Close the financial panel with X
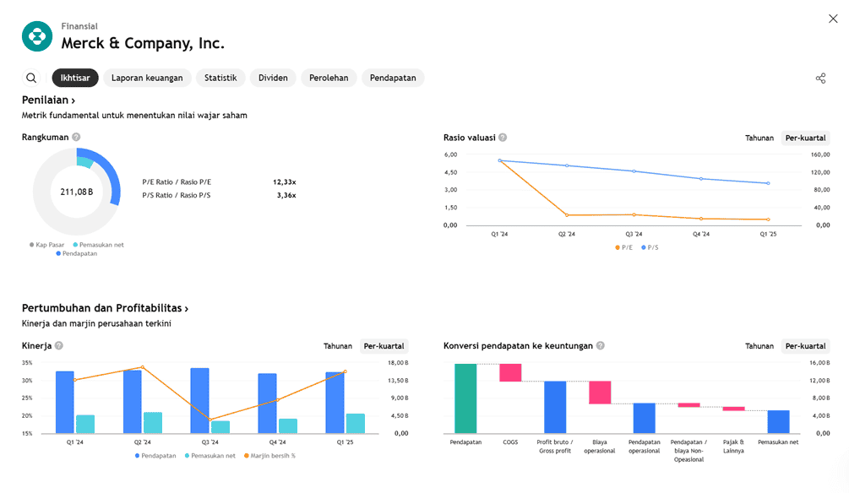This screenshot has height=493, width=849. (x=833, y=19)
